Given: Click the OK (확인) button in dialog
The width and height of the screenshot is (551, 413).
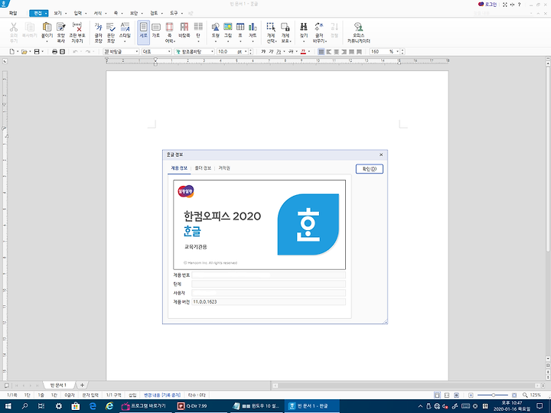Looking at the screenshot, I should click(x=370, y=169).
